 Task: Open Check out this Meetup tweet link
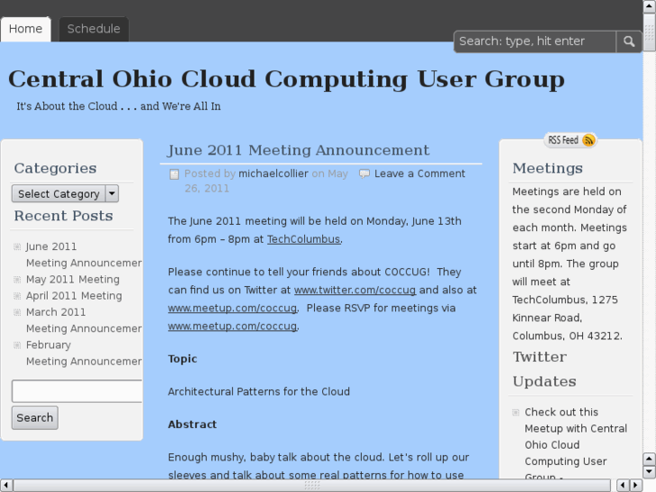pyautogui.click(x=576, y=445)
